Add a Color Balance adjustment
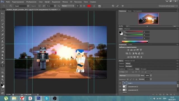179x101 pixels. [x=130, y=54]
